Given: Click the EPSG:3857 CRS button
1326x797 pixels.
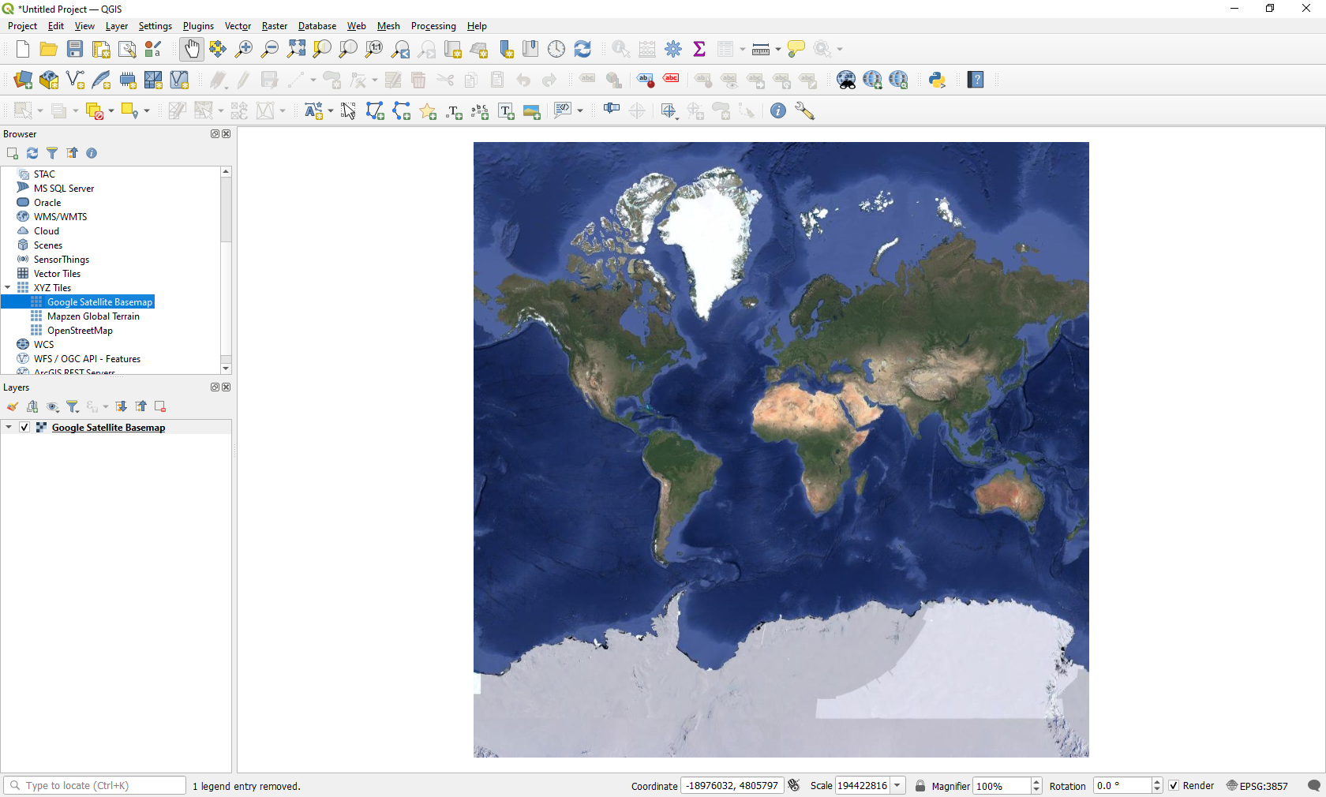Looking at the screenshot, I should point(1257,786).
